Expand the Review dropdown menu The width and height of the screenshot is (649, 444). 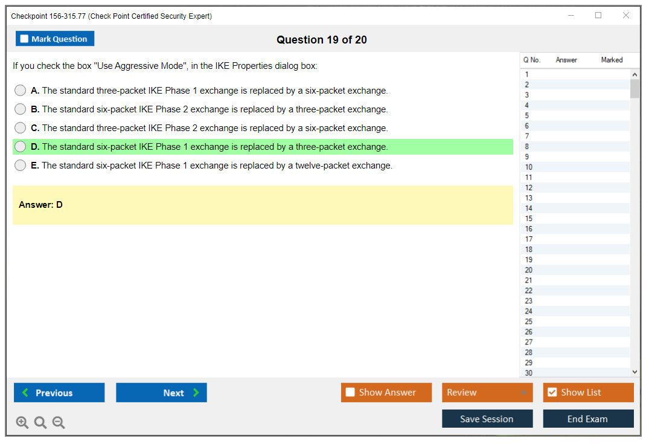[x=523, y=393]
